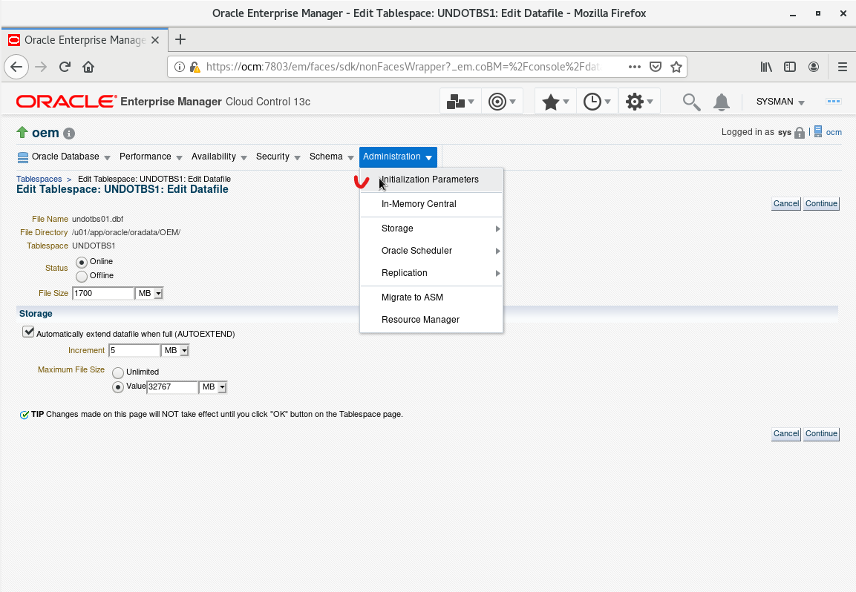
Task: Open Firefox Library icon
Action: point(766,67)
